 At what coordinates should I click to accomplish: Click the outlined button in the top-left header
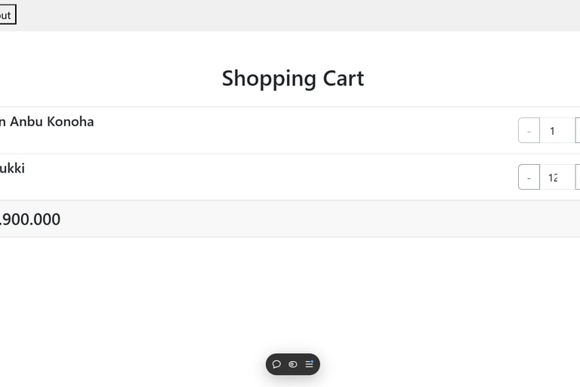(x=7, y=14)
